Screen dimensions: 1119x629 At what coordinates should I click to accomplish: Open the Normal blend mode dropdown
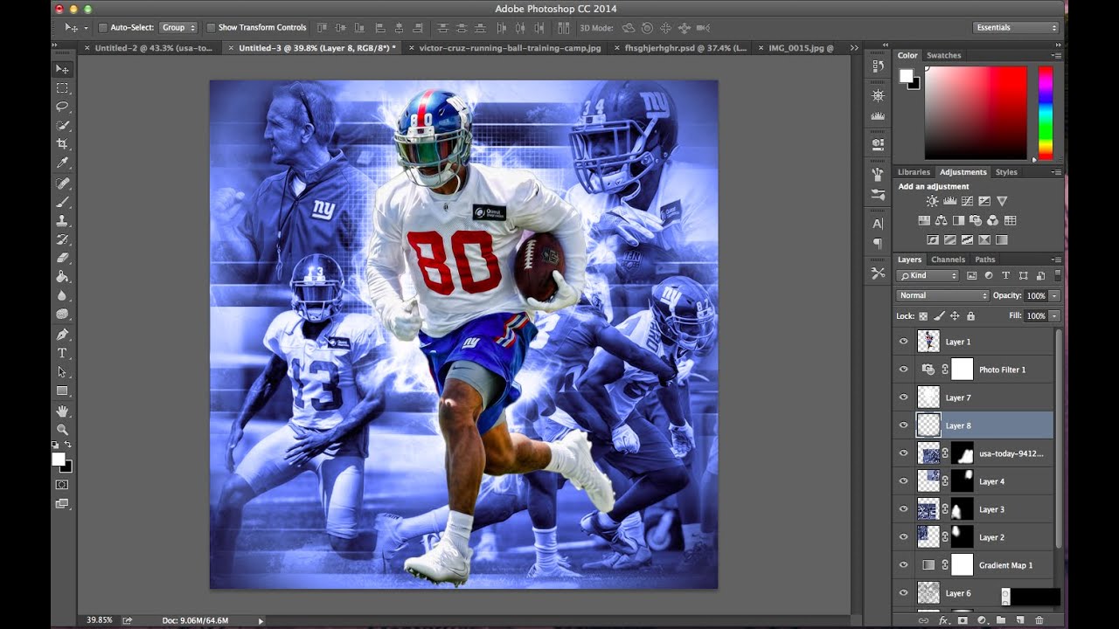coord(942,295)
